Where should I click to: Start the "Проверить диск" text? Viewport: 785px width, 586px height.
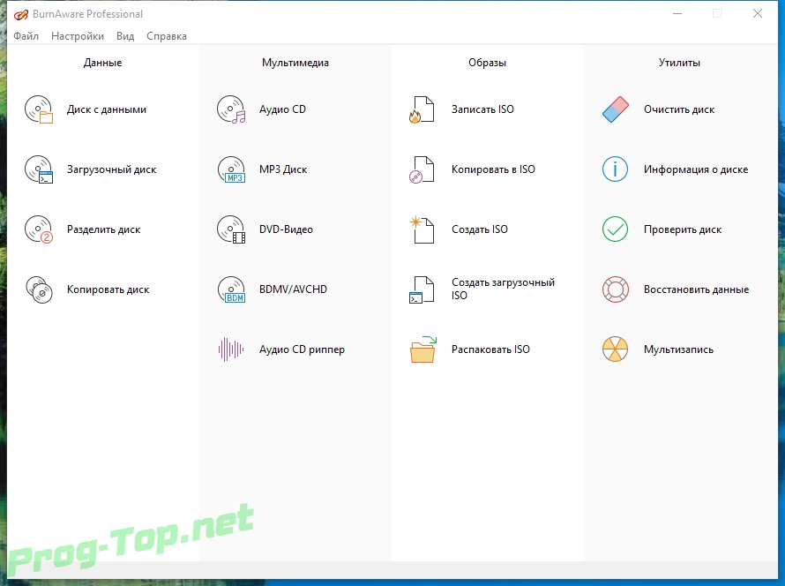(683, 229)
